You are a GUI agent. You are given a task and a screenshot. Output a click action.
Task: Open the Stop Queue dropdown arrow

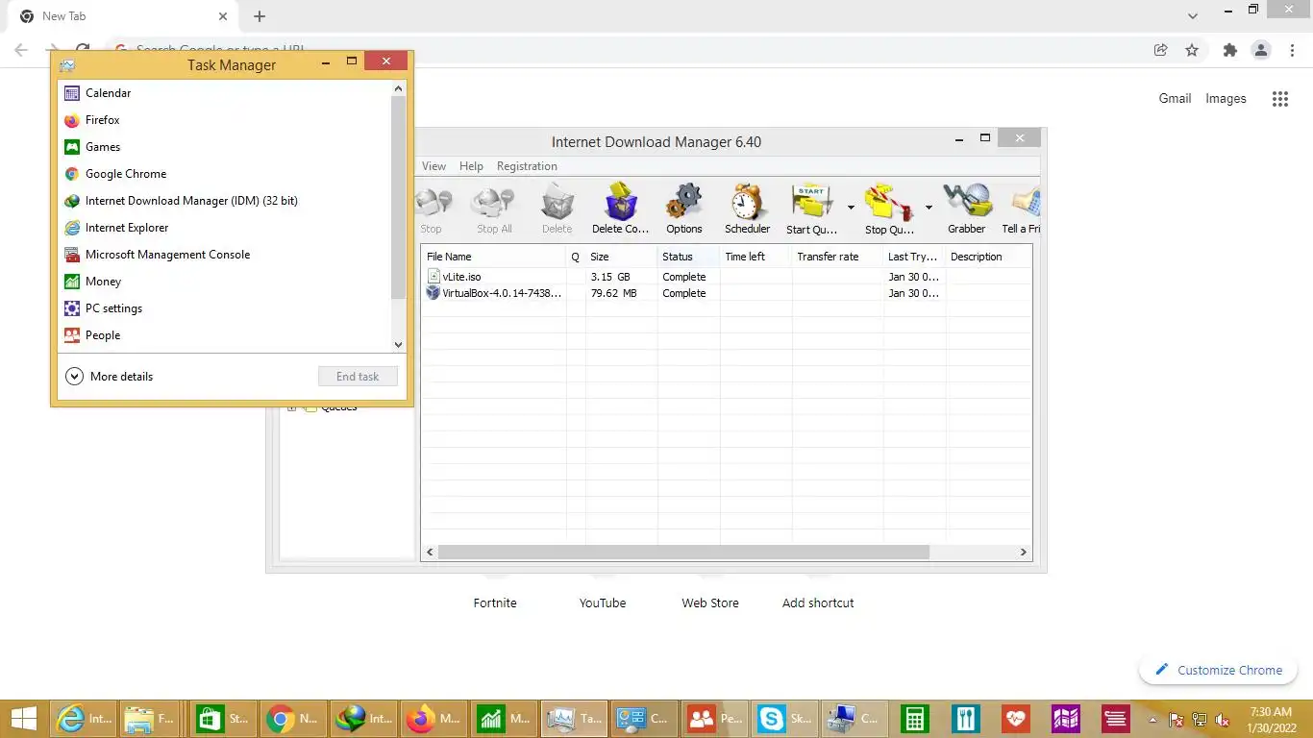tap(929, 207)
